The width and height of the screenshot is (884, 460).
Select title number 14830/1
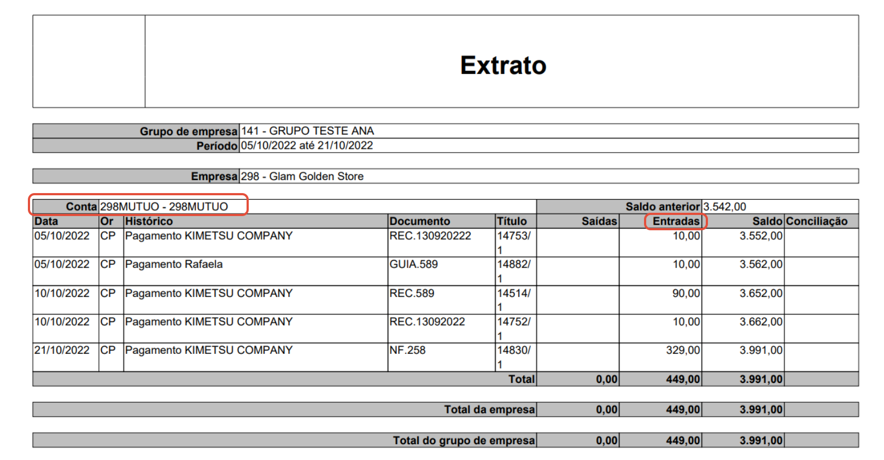tap(514, 357)
